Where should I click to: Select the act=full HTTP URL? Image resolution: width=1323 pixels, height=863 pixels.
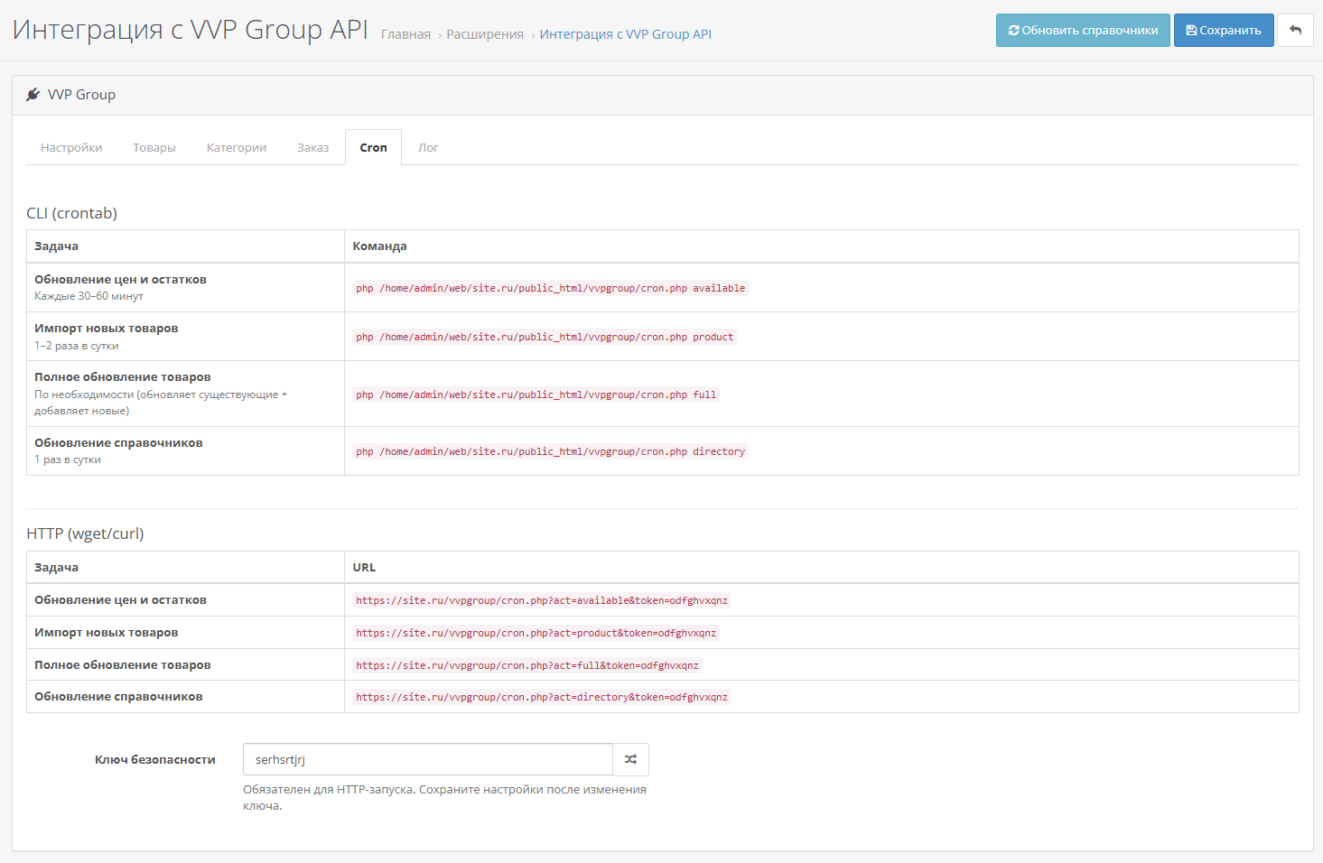527,665
